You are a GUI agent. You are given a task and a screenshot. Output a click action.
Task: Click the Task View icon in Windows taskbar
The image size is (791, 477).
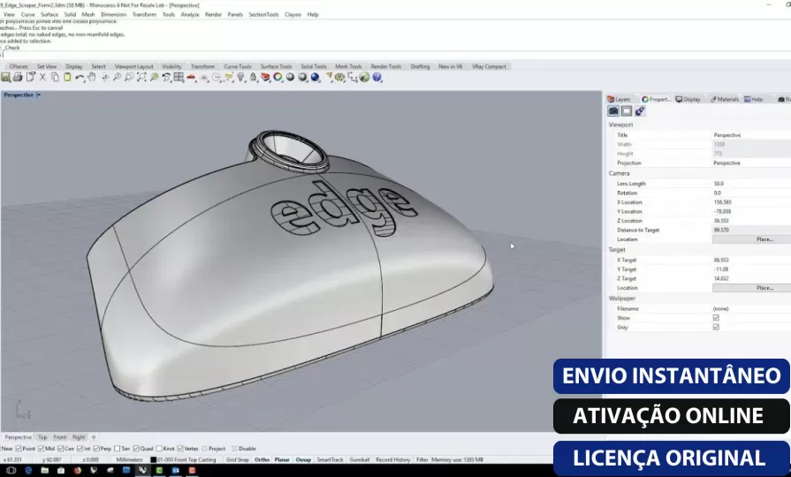[11, 471]
